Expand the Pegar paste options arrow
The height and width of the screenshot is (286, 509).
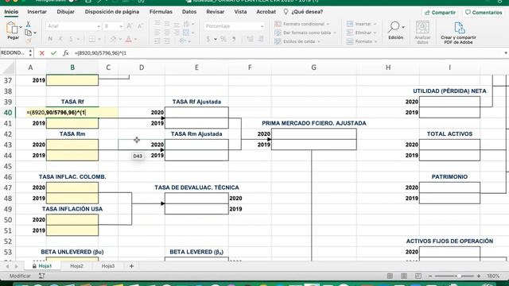coord(21,27)
